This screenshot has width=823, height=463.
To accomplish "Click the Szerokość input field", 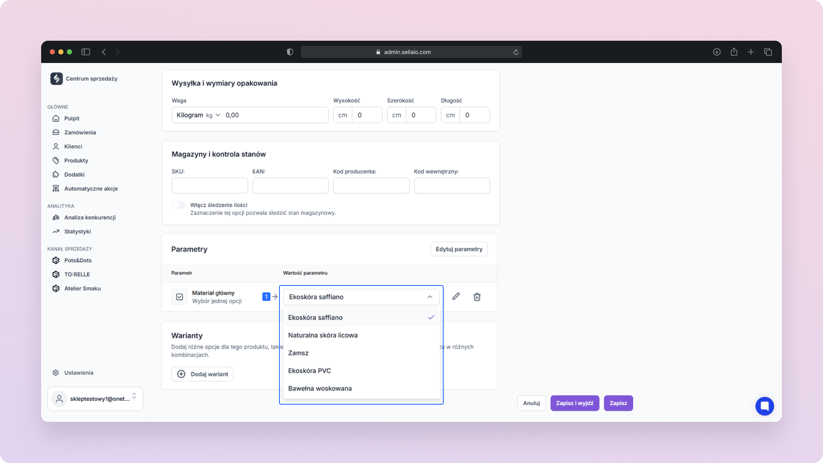I will coord(421,115).
